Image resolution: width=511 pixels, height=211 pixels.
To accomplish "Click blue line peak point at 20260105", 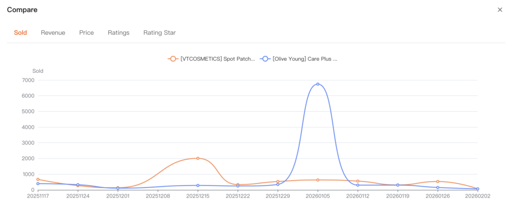I will [318, 84].
